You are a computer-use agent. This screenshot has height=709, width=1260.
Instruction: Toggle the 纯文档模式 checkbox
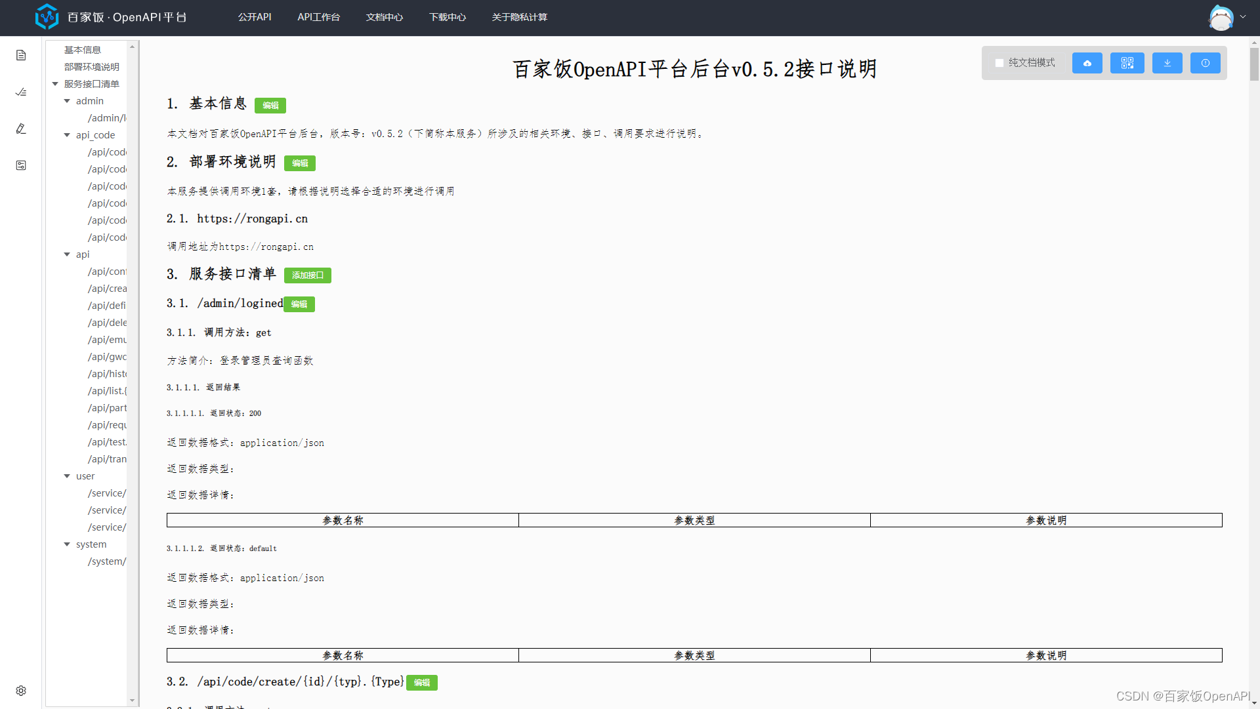click(x=999, y=63)
